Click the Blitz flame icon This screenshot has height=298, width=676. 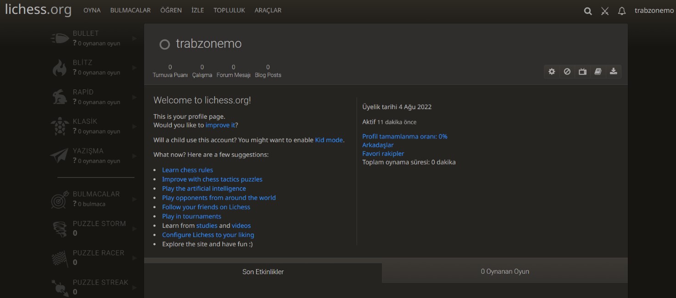pyautogui.click(x=60, y=67)
